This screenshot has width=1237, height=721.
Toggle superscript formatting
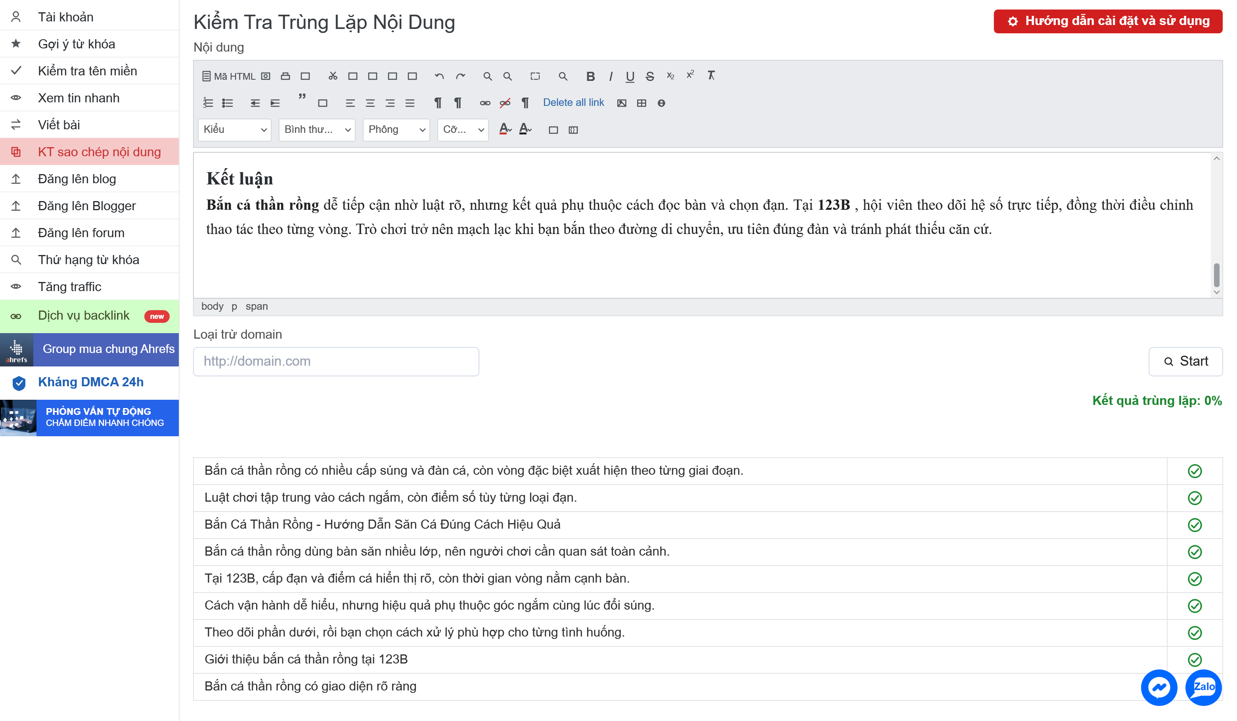(x=690, y=75)
